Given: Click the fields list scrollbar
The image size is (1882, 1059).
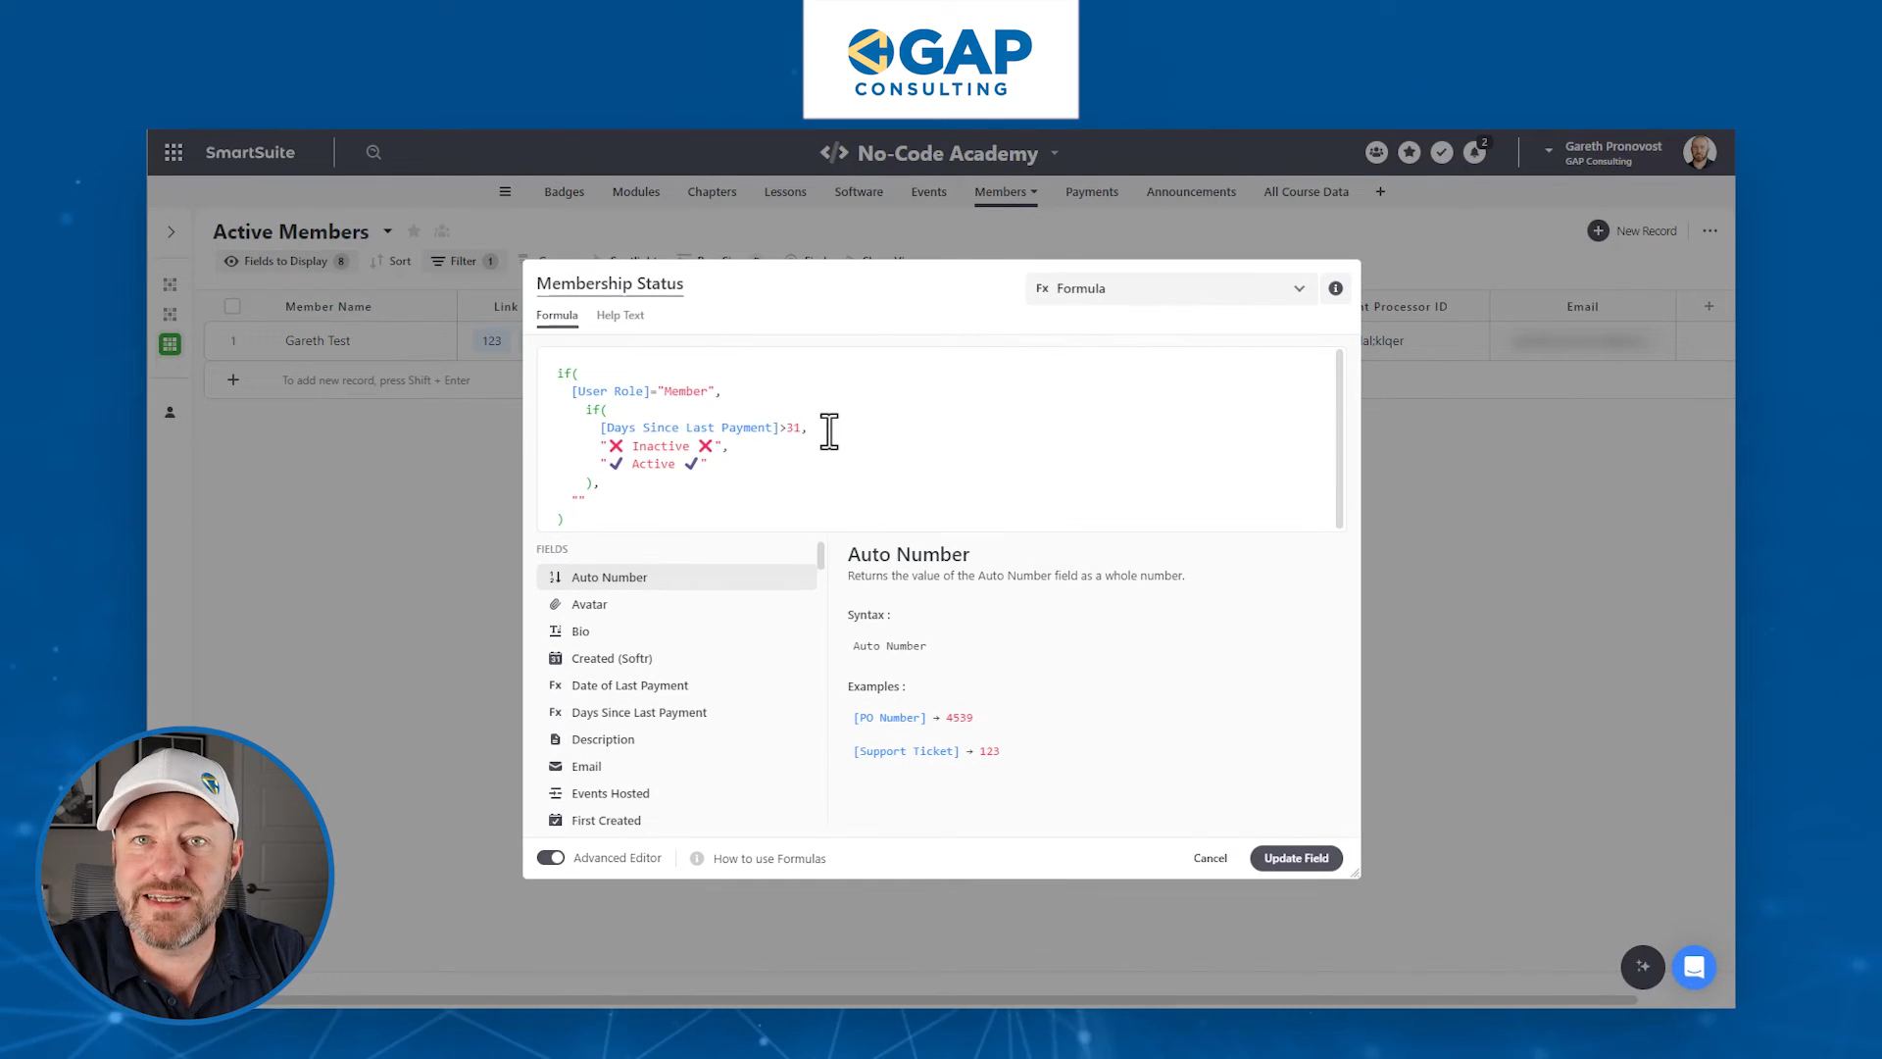Looking at the screenshot, I should (820, 556).
